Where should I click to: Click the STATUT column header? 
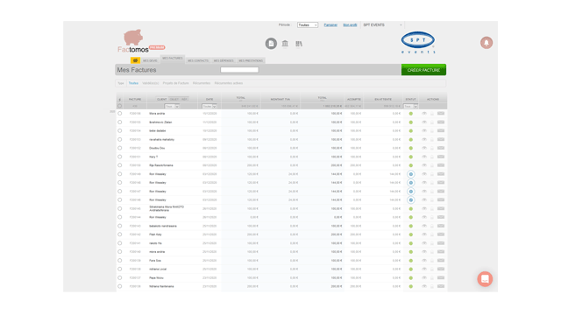tap(411, 99)
